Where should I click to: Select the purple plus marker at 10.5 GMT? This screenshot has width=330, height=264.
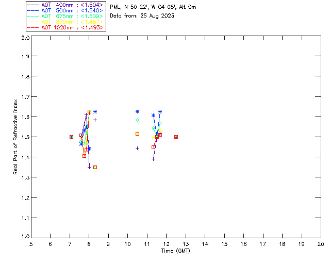click(x=138, y=148)
